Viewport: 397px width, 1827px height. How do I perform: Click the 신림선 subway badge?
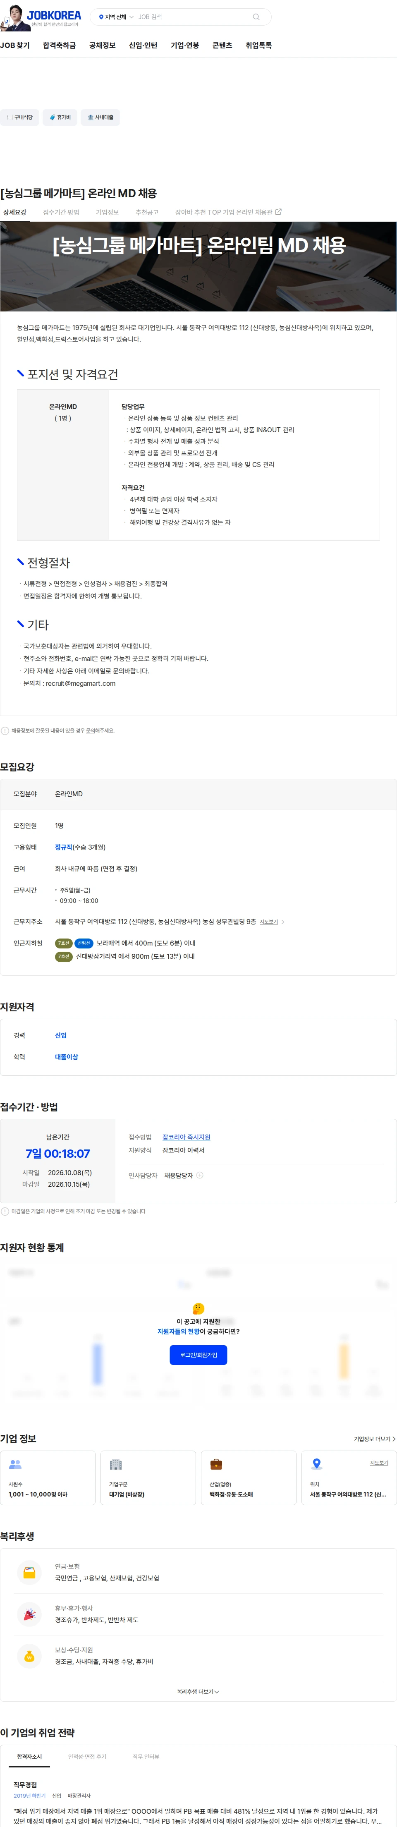pos(84,943)
